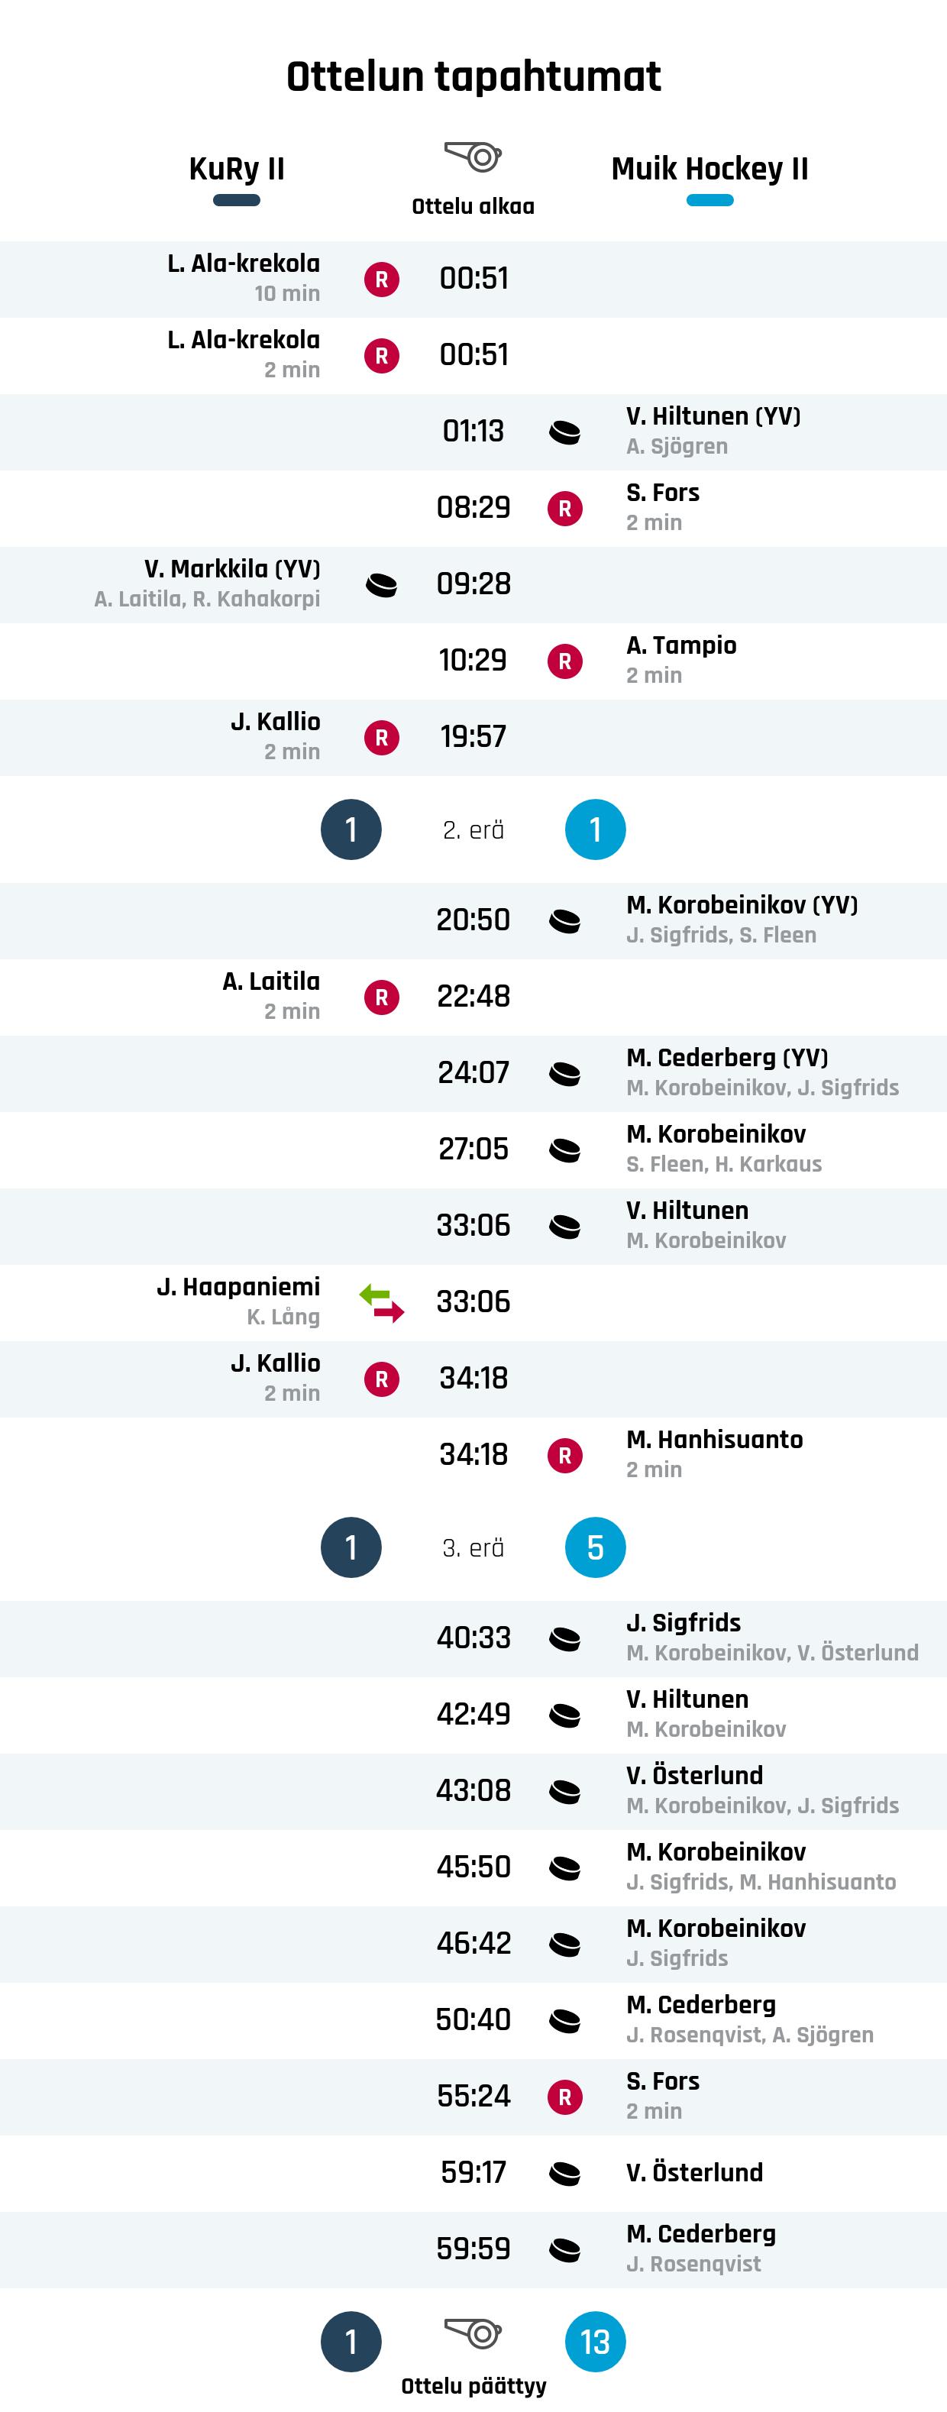Click the goalie substitution arrows icon at 33:06
This screenshot has width=947, height=2412.
click(x=381, y=1302)
